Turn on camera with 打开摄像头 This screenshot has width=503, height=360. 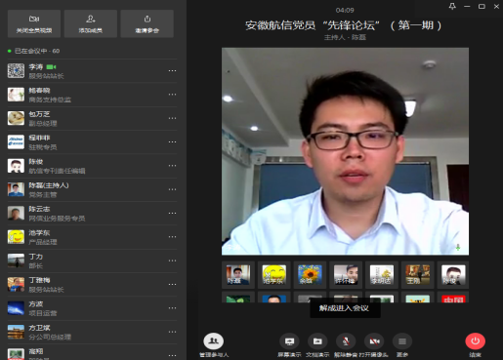point(374,345)
